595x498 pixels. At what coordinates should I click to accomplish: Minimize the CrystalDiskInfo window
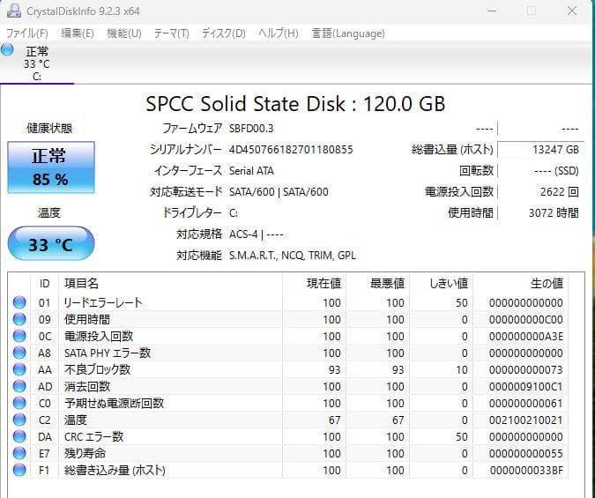point(492,11)
